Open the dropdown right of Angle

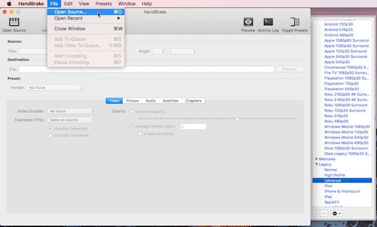tap(184, 51)
